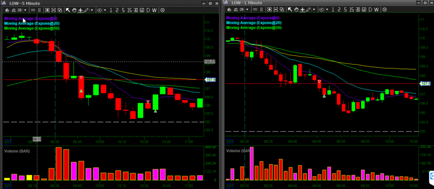Click the clock interval icon in 1 Minute toolbar
Image resolution: width=434 pixels, height=189 pixels.
coord(321,10)
